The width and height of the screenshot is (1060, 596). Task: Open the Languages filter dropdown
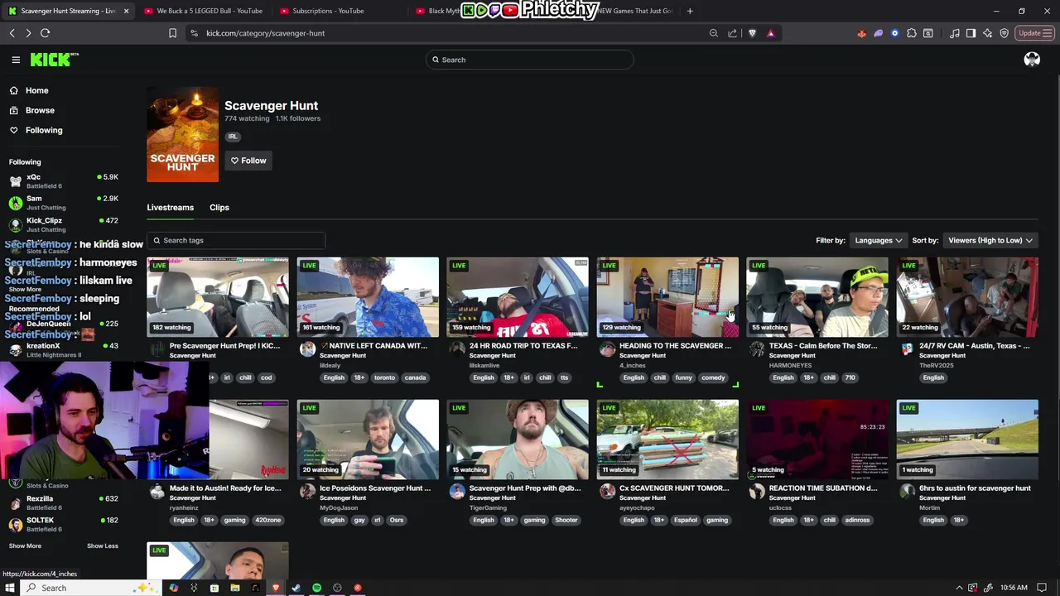tap(878, 240)
